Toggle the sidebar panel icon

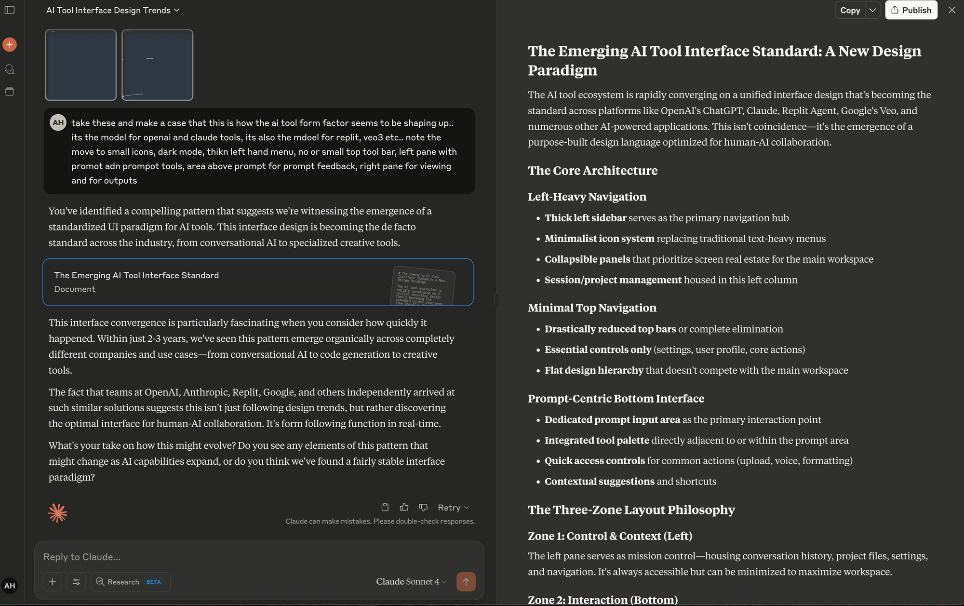(10, 10)
